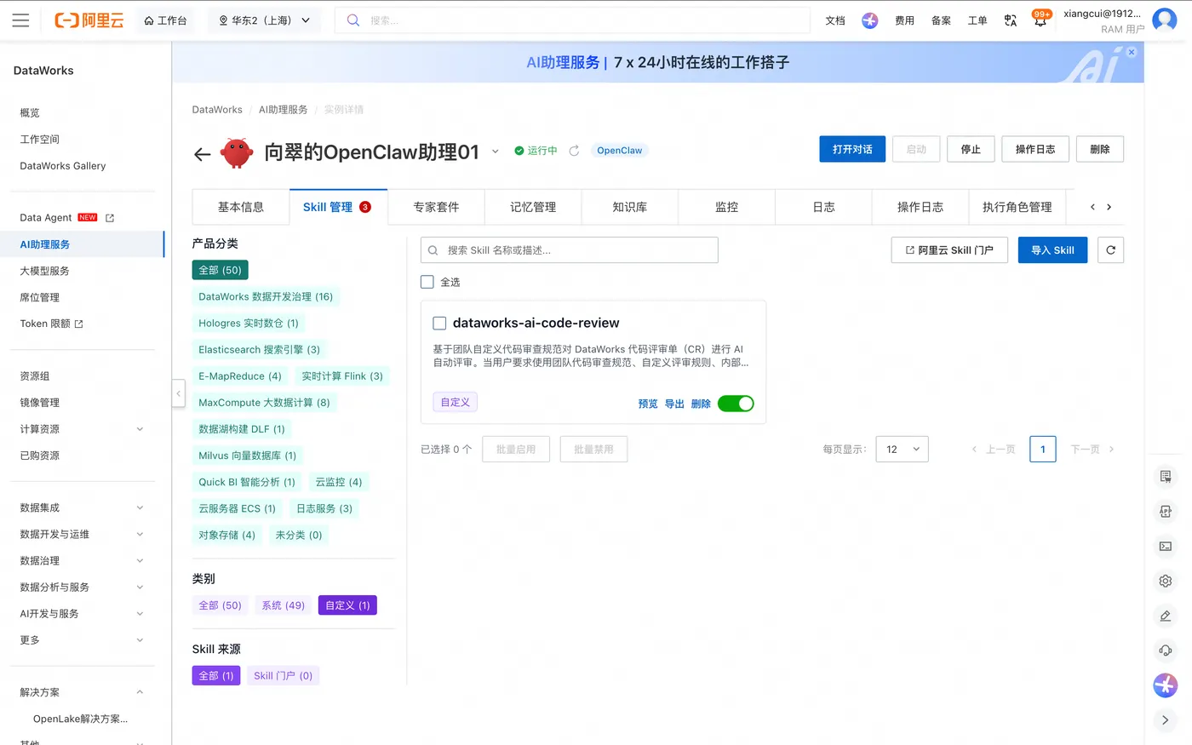This screenshot has width=1192, height=745.
Task: Select the dataworks-ai-code-review checkbox
Action: [x=439, y=324]
